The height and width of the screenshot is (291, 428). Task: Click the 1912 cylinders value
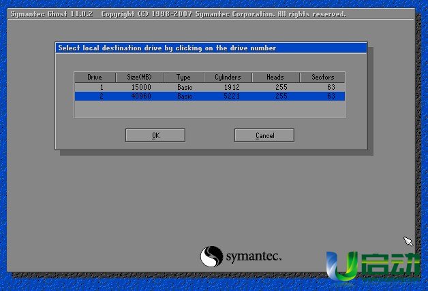(232, 87)
